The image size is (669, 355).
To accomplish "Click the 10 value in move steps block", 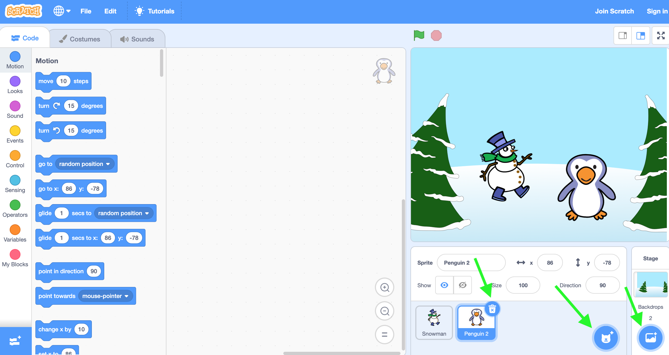I will pyautogui.click(x=63, y=81).
